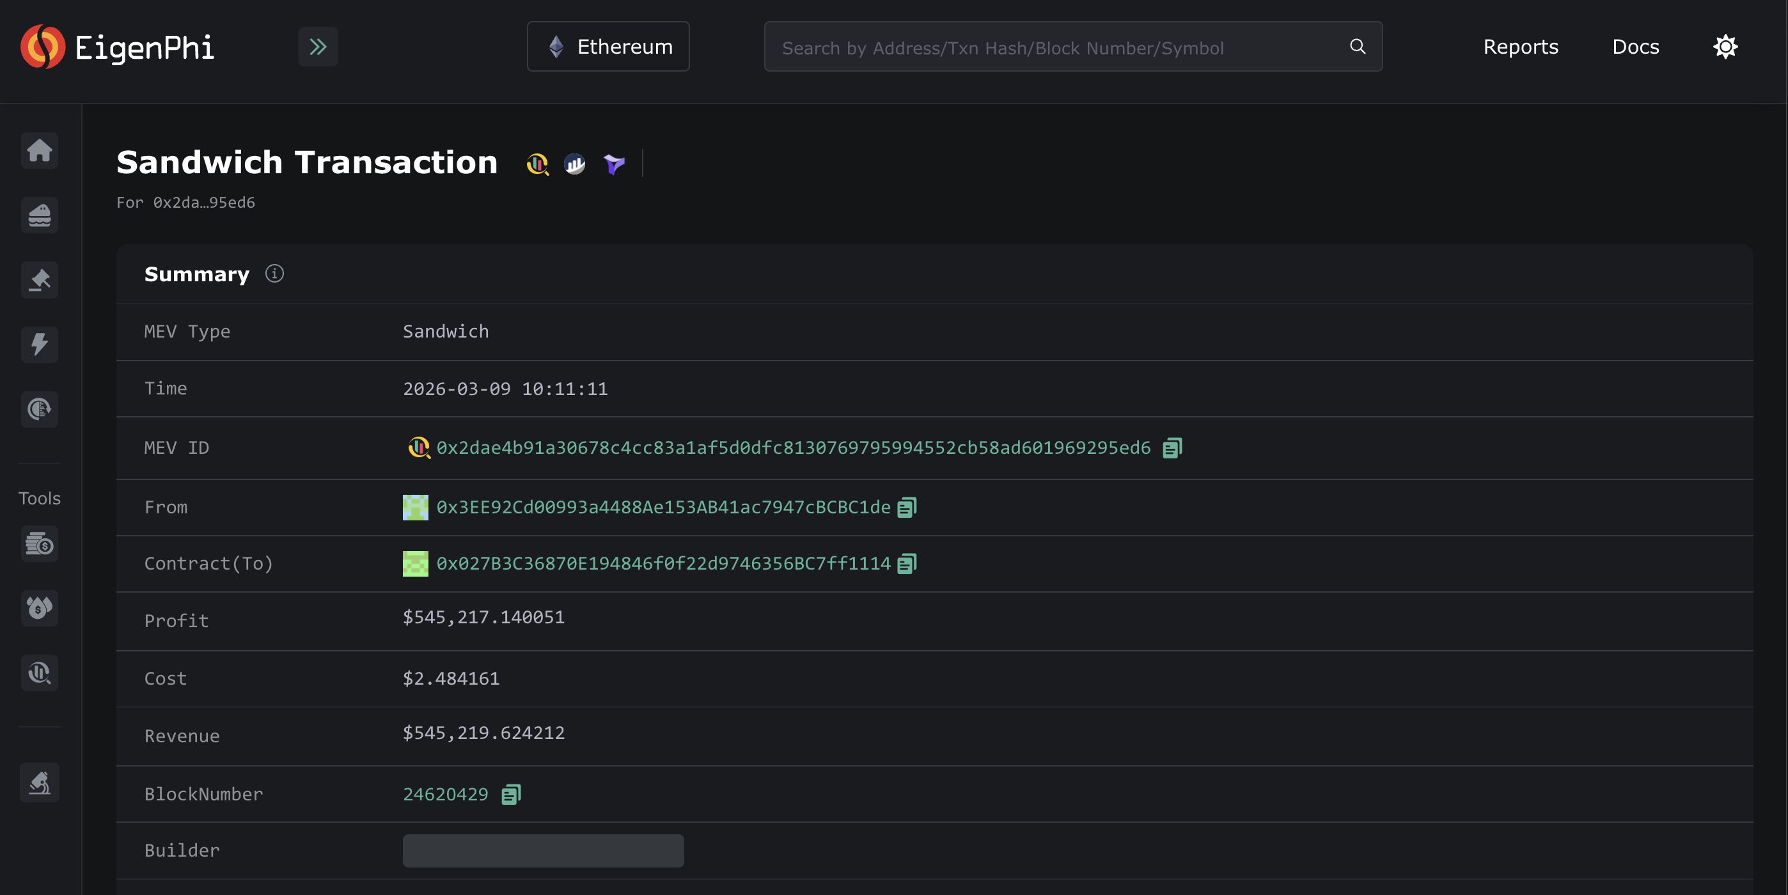Viewport: 1788px width, 895px height.
Task: Copy the MEV ID hash
Action: point(1172,448)
